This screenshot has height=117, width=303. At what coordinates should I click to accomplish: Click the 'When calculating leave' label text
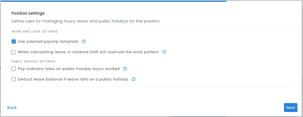pyautogui.click(x=88, y=52)
